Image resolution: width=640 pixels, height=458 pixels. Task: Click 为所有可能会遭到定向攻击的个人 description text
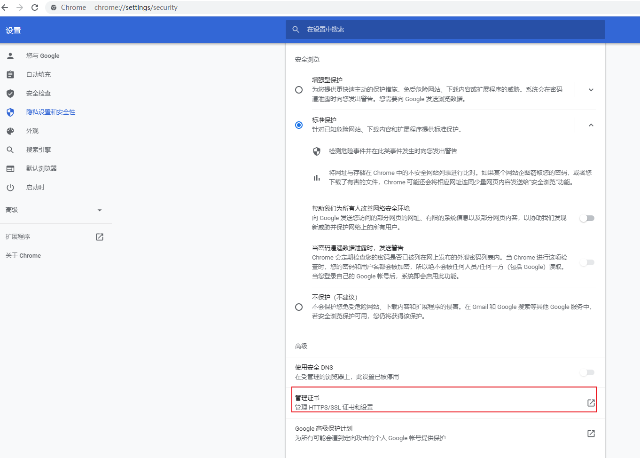[370, 438]
